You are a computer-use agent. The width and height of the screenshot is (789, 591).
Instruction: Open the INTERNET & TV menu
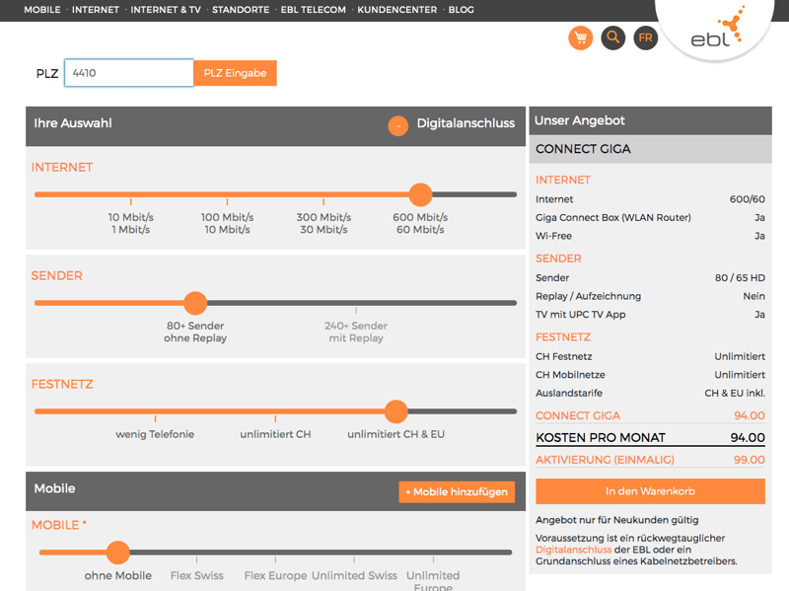tap(166, 10)
